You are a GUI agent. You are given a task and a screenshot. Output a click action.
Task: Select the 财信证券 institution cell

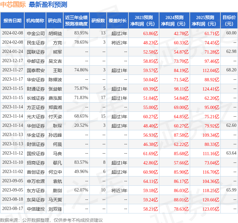36,144
